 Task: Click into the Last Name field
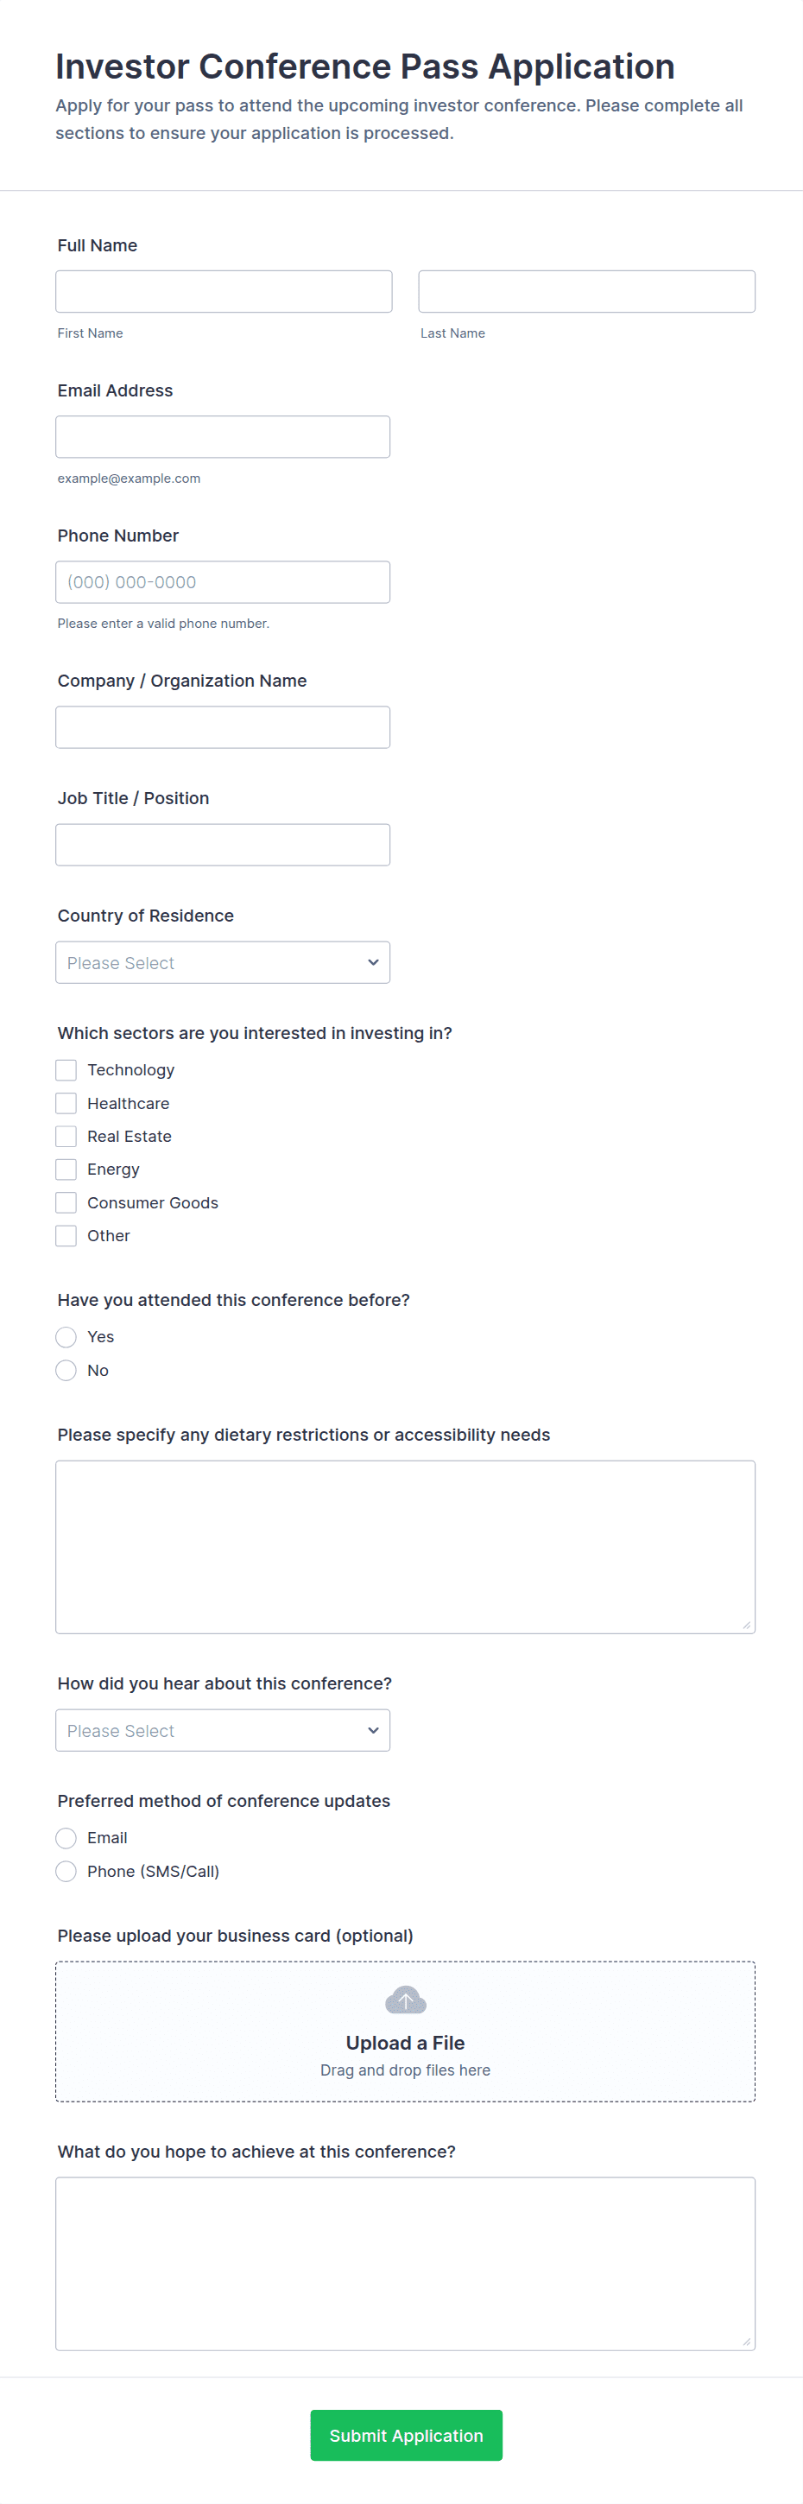pos(586,292)
